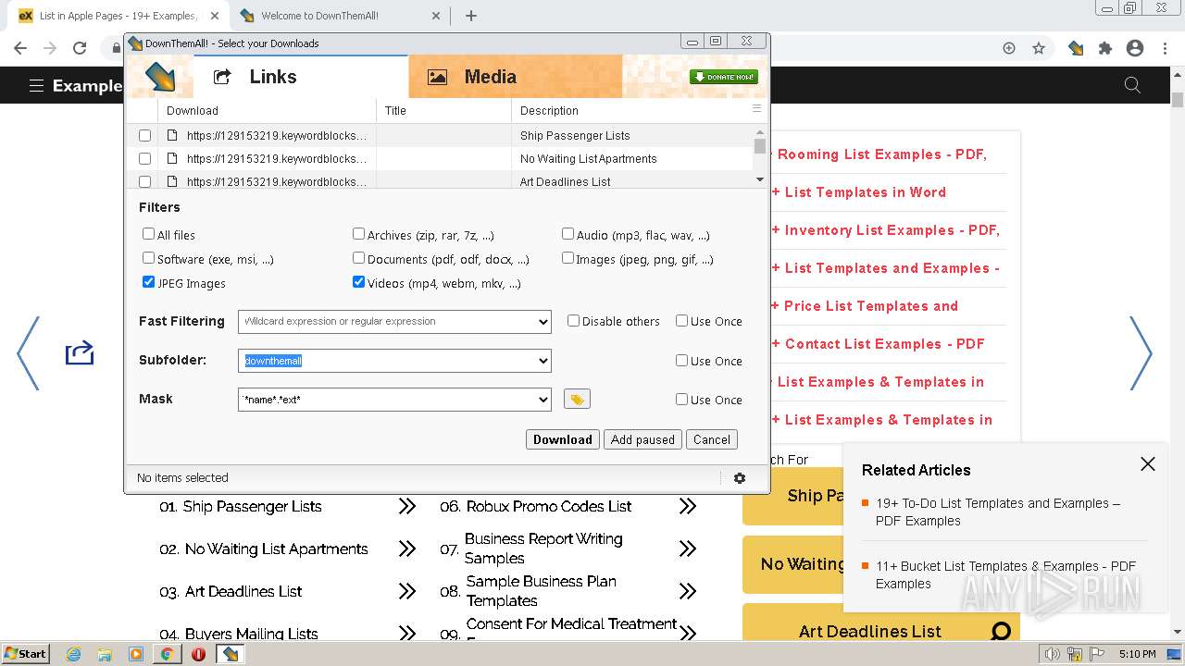This screenshot has height=666, width=1185.
Task: Open Chrome three-dot menu
Action: pyautogui.click(x=1166, y=48)
